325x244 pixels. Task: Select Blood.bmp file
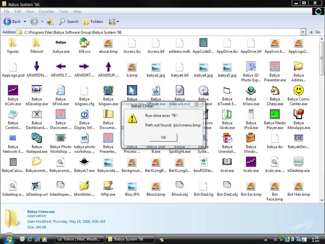pos(156,189)
